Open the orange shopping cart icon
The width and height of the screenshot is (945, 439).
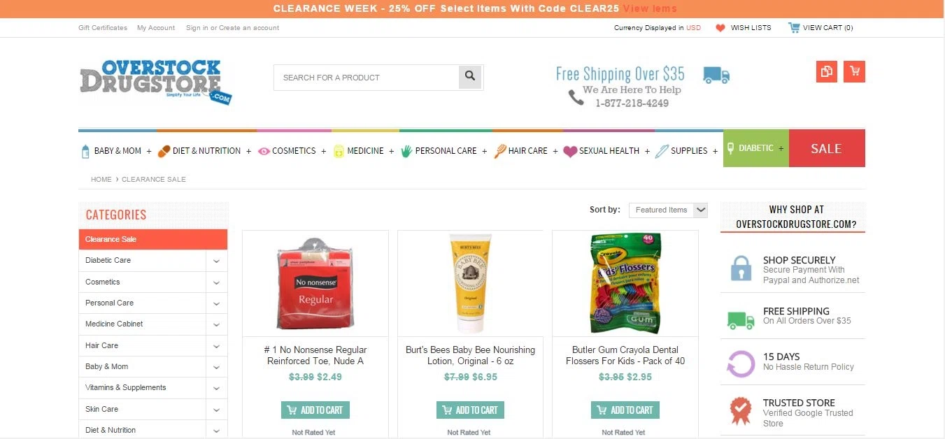tap(854, 71)
